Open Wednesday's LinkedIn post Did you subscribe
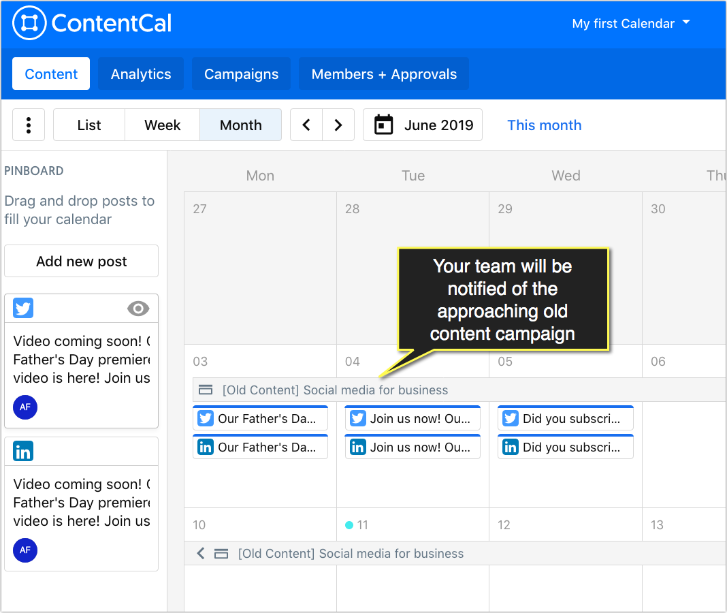 point(565,447)
